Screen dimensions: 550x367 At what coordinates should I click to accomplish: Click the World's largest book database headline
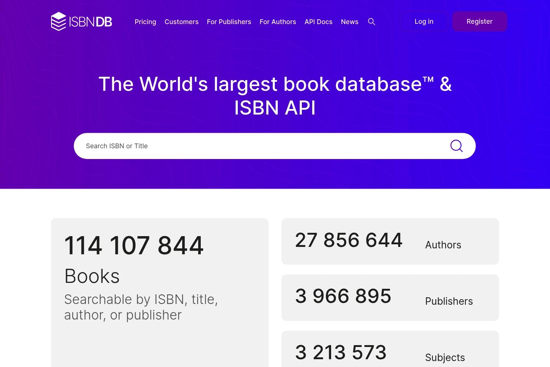275,96
